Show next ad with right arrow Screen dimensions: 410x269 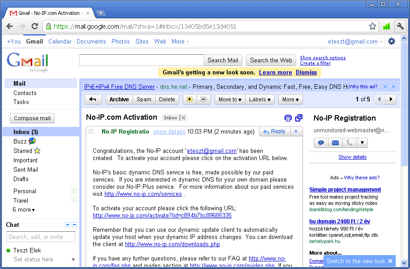coord(393,87)
